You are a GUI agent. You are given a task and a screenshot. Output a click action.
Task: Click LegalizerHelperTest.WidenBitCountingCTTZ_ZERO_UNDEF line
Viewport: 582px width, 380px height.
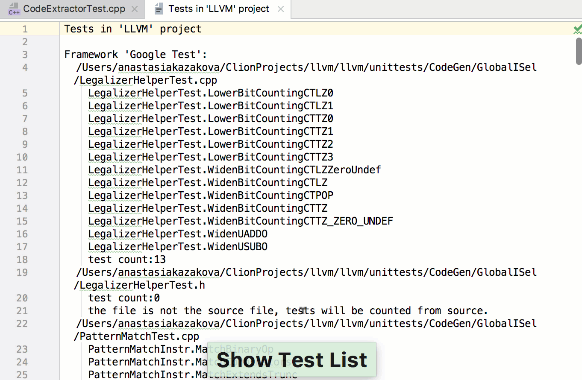tap(241, 221)
